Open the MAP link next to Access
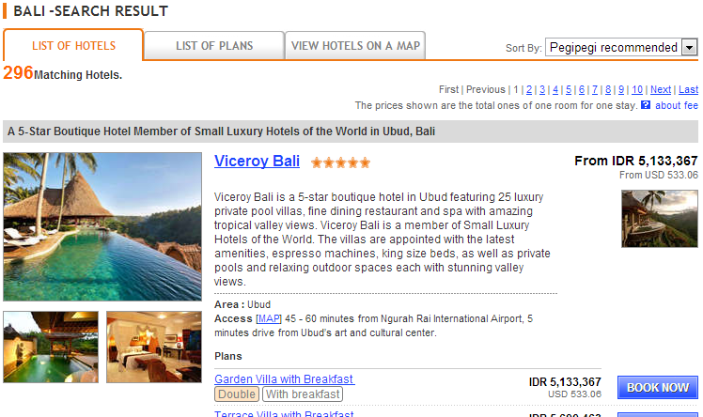703x417 pixels. click(269, 318)
